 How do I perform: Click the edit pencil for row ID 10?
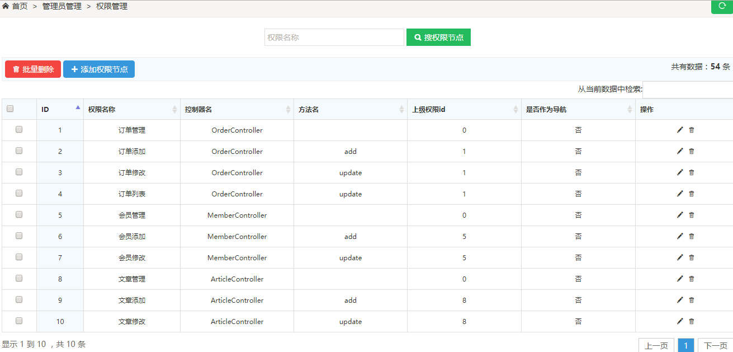pyautogui.click(x=680, y=321)
